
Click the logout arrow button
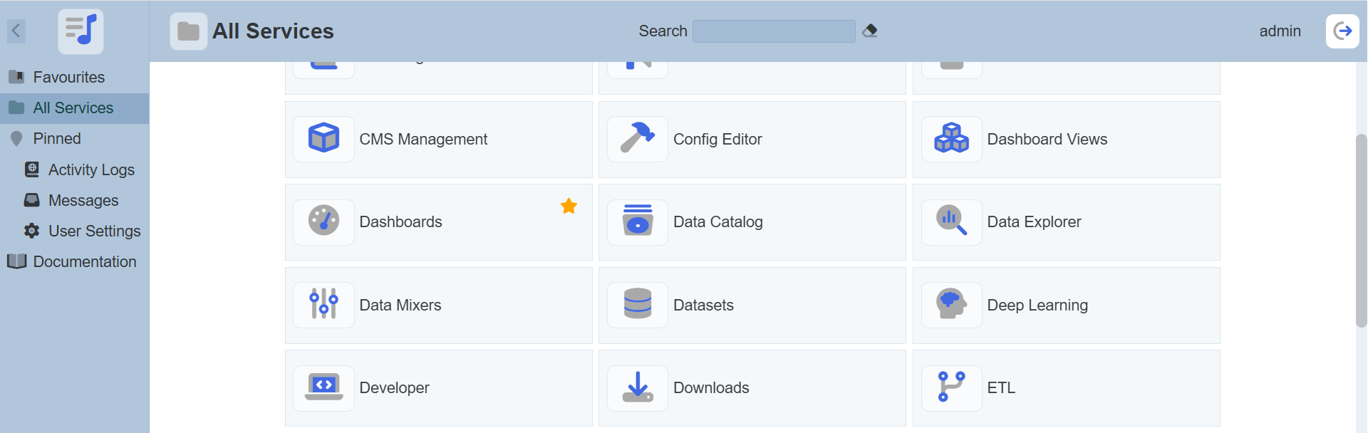click(x=1342, y=31)
